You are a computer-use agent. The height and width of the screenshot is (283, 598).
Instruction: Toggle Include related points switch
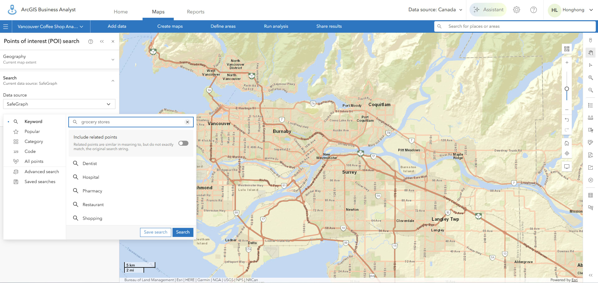183,143
